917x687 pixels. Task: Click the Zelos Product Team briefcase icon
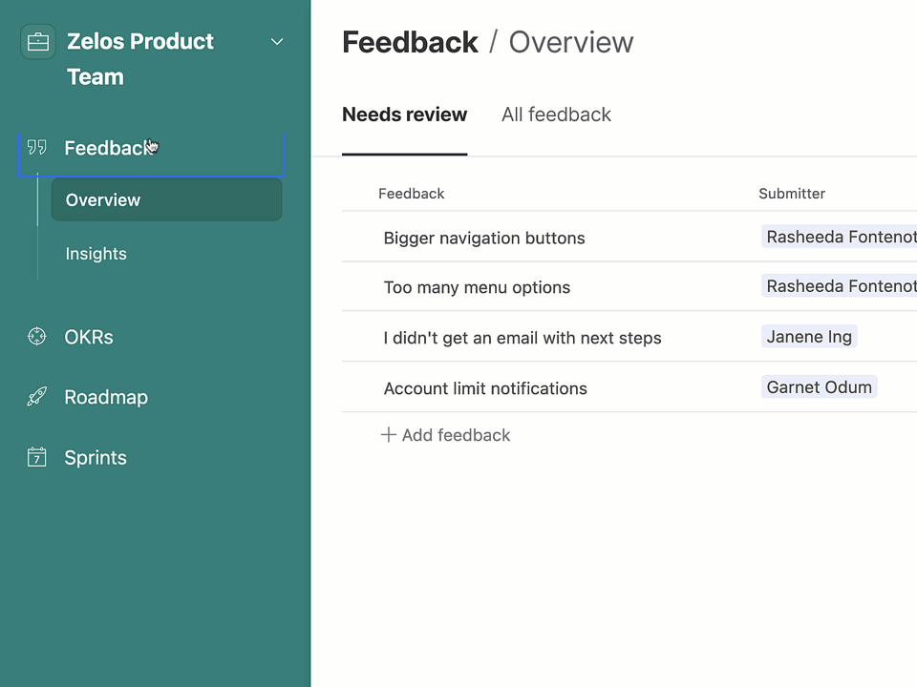point(38,41)
